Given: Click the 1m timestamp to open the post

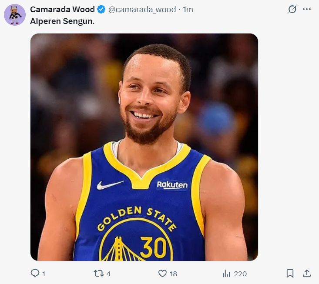Looking at the screenshot, I should tap(188, 9).
